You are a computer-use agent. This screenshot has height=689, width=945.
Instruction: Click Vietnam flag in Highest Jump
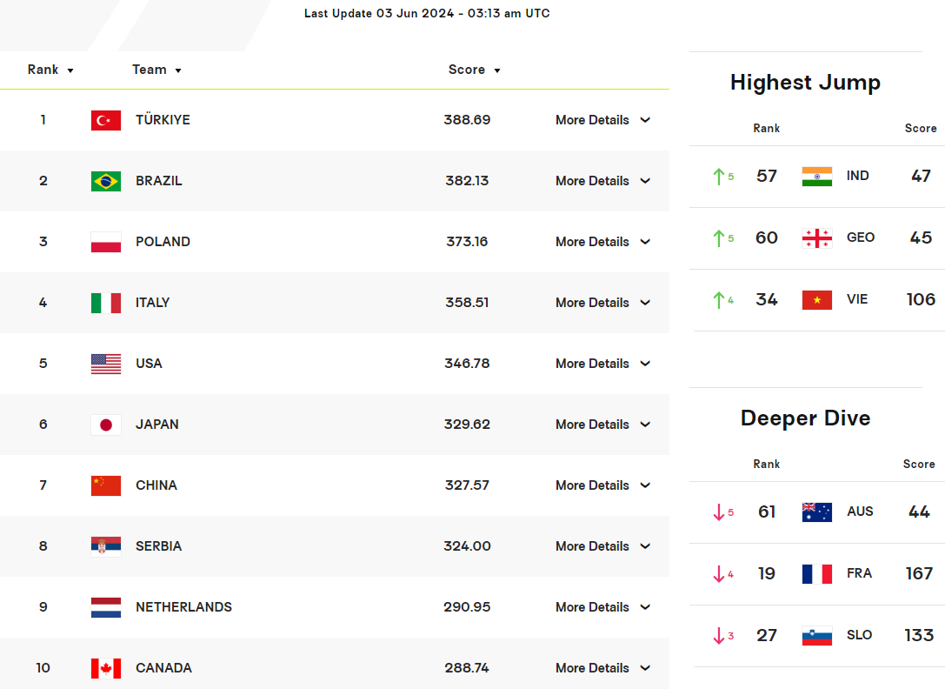point(816,299)
